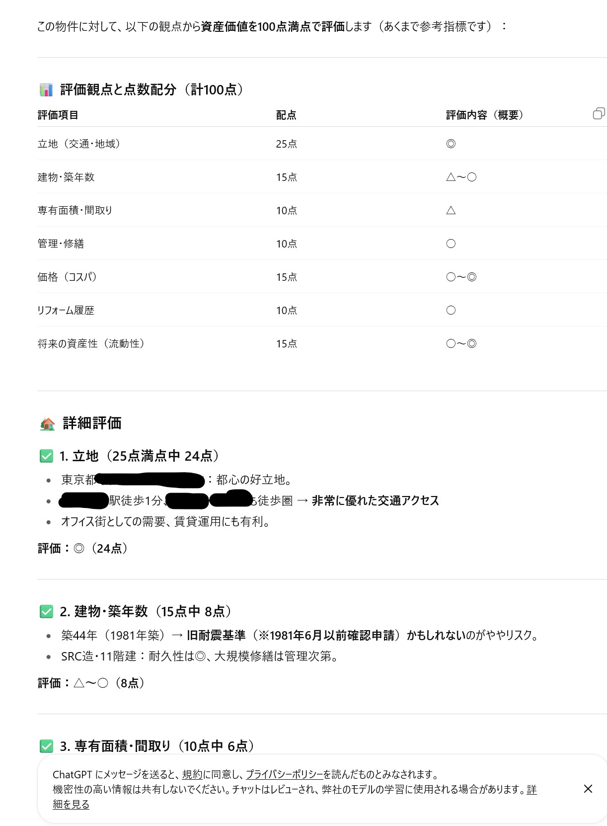Copy the evaluation table using copy icon
The image size is (607, 826).
coord(599,114)
